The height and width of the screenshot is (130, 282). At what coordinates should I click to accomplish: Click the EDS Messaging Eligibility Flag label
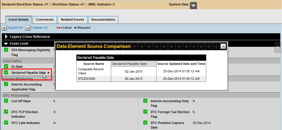click(x=31, y=52)
